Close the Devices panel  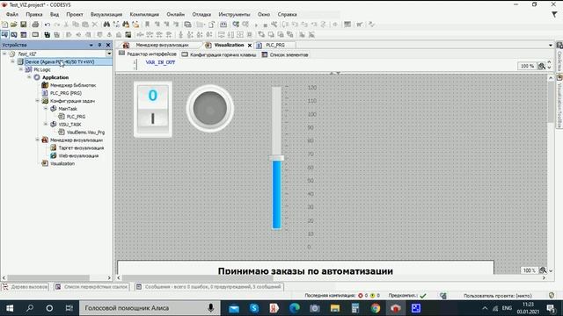point(108,45)
